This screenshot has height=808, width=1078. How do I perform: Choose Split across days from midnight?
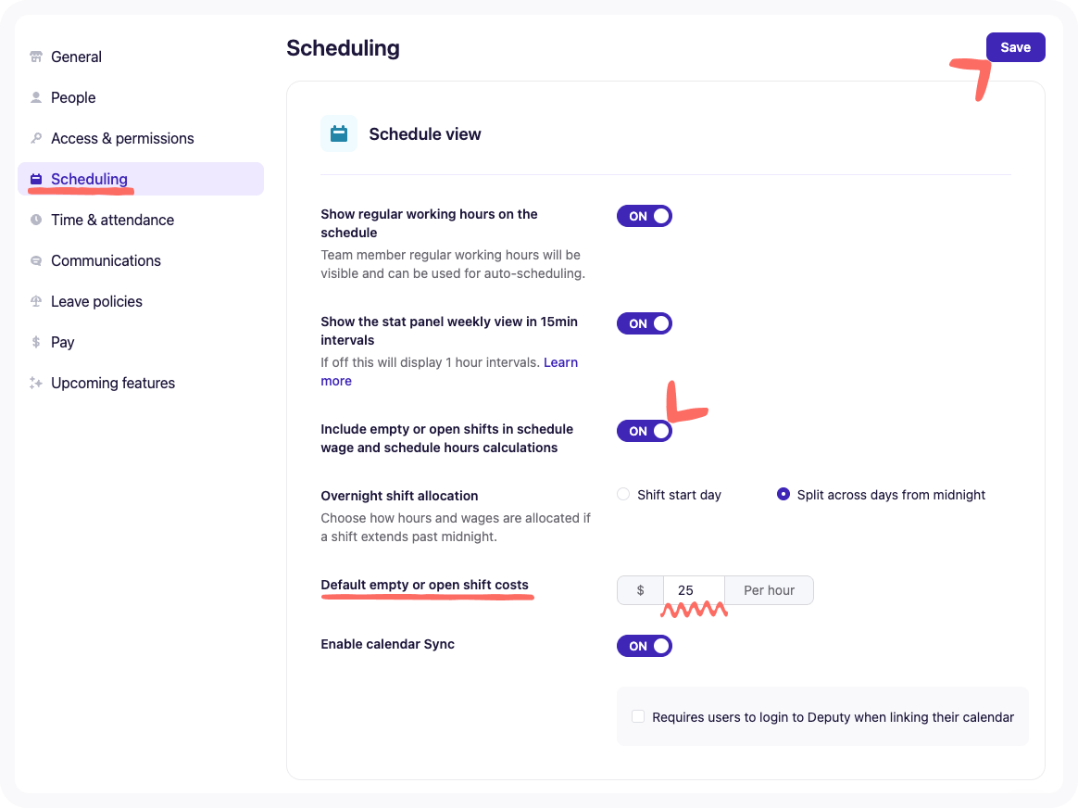(x=785, y=495)
